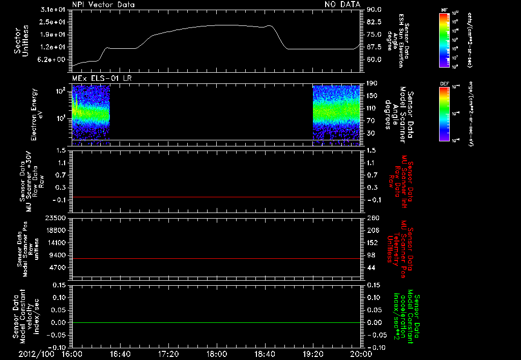Click the red line in the MU Scanner +30V panel
Viewport: 521px width, 360px height.
(x=216, y=197)
